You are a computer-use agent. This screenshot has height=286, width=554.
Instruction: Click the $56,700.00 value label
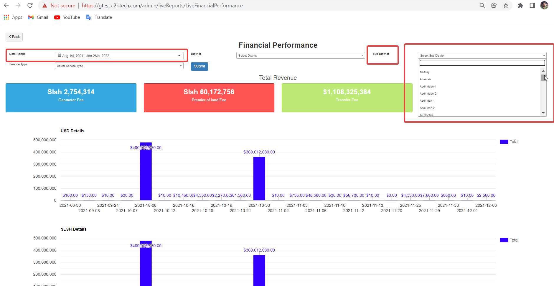pos(354,195)
